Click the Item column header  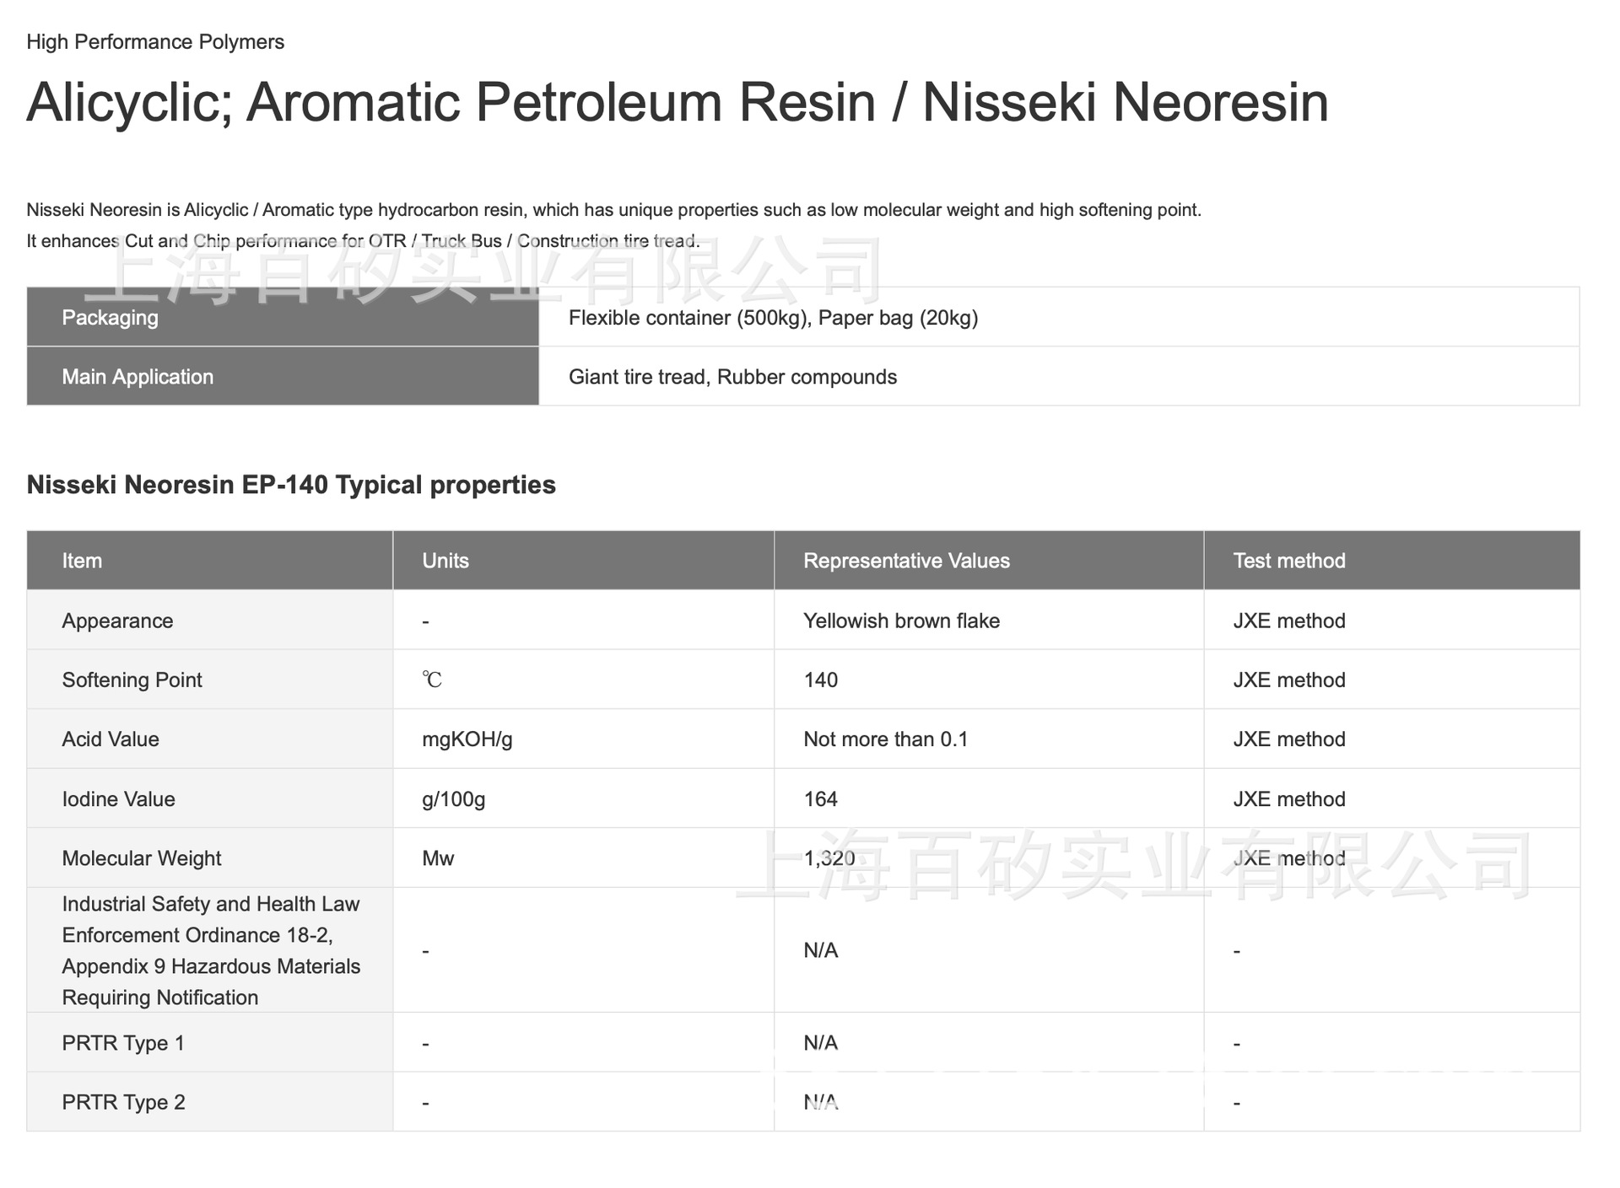point(82,561)
